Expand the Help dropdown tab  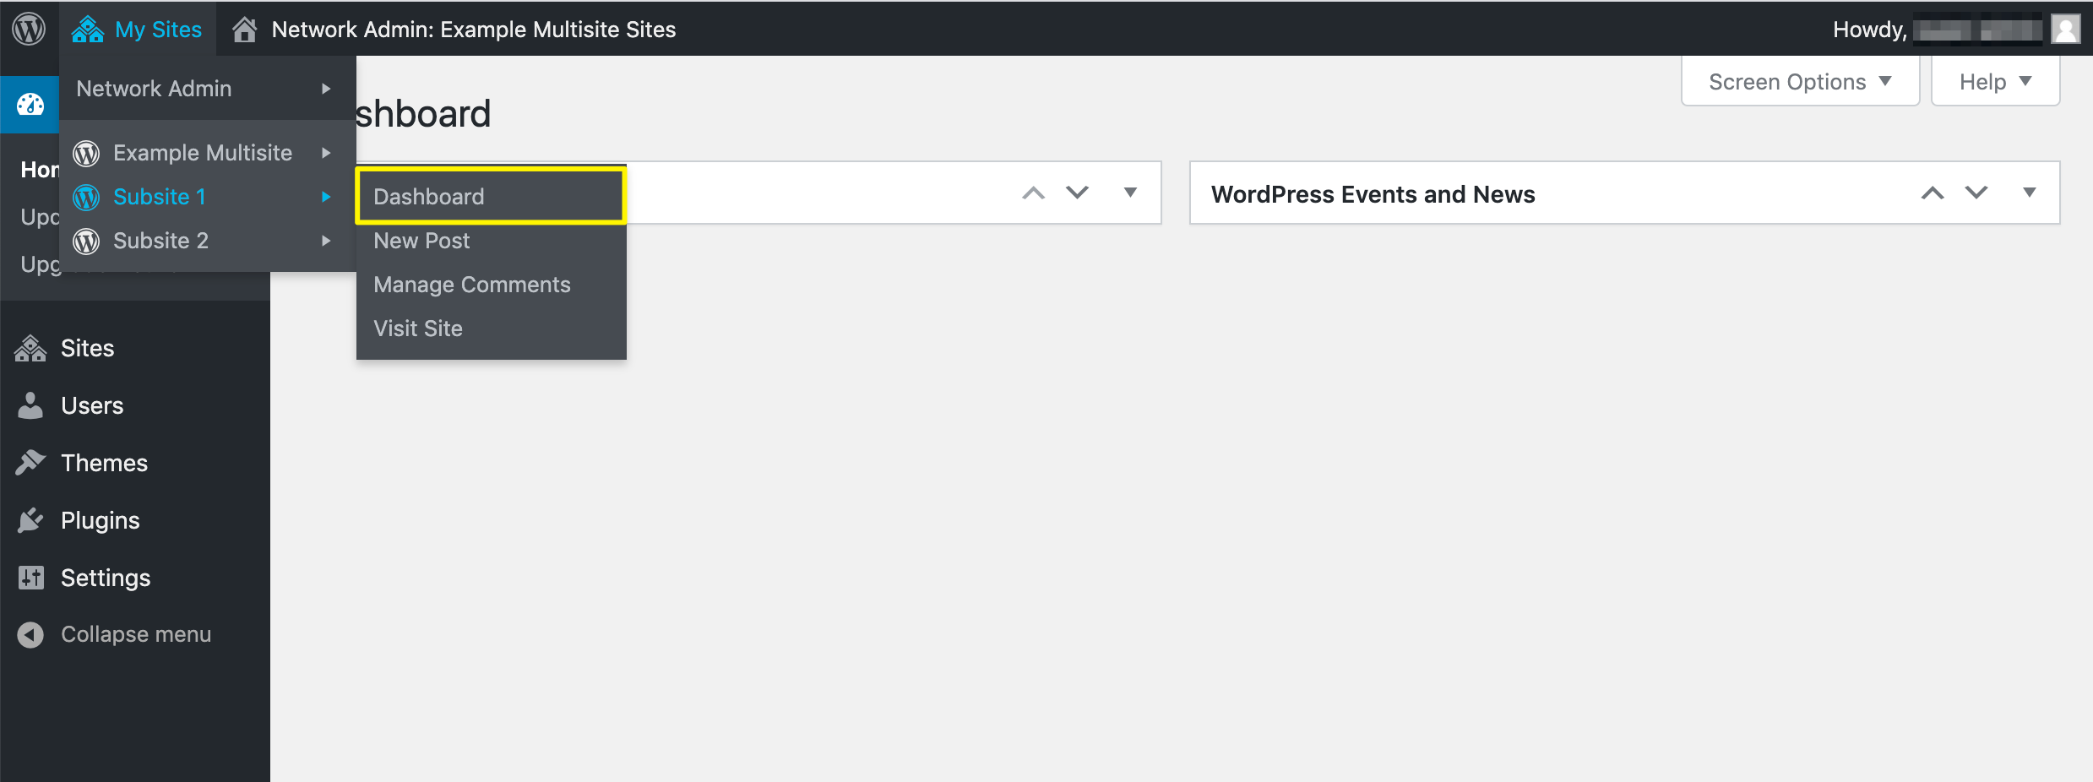(1995, 82)
